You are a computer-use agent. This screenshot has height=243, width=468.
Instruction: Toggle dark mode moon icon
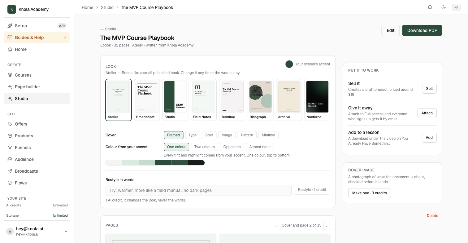(x=444, y=7)
